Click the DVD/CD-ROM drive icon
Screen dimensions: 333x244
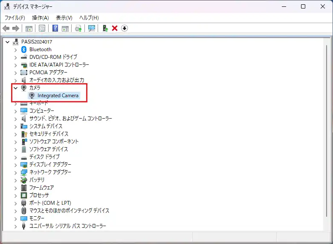(24, 57)
